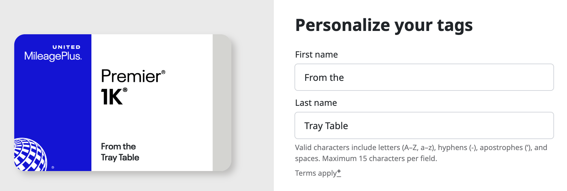Click the "Personalize your tags" heading
Viewport: 567px width, 191px height.
[x=384, y=25]
